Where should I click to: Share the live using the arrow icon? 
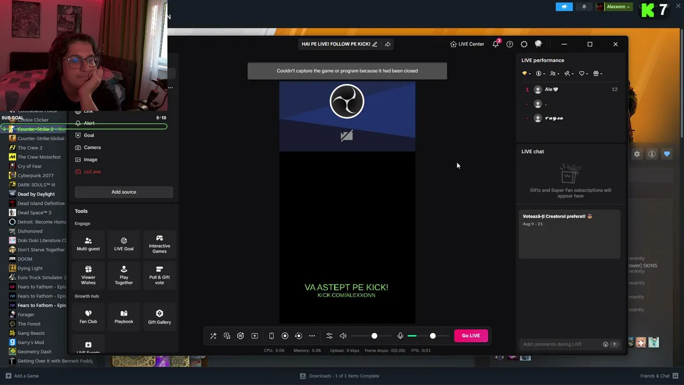388,44
